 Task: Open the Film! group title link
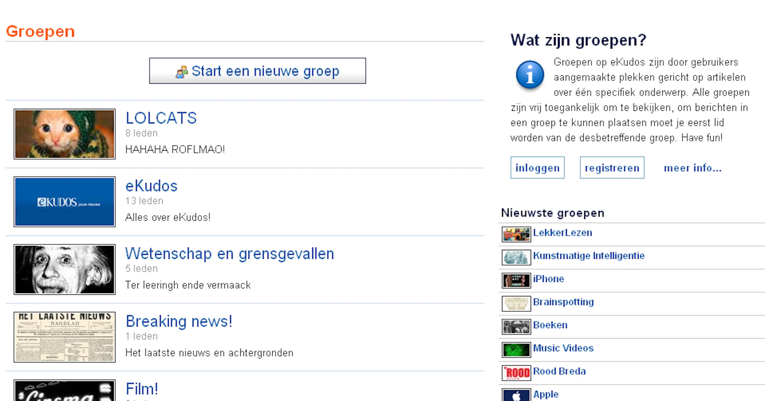(x=142, y=389)
